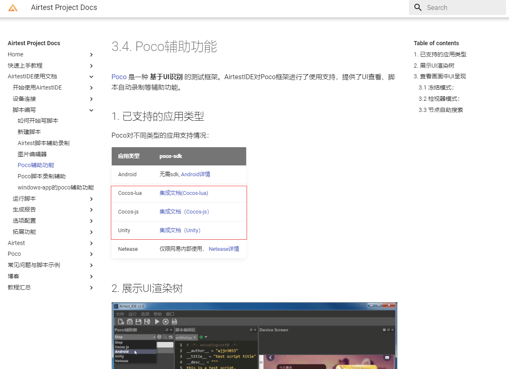Click the Home nav label
This screenshot has height=369, width=509.
pyautogui.click(x=16, y=54)
